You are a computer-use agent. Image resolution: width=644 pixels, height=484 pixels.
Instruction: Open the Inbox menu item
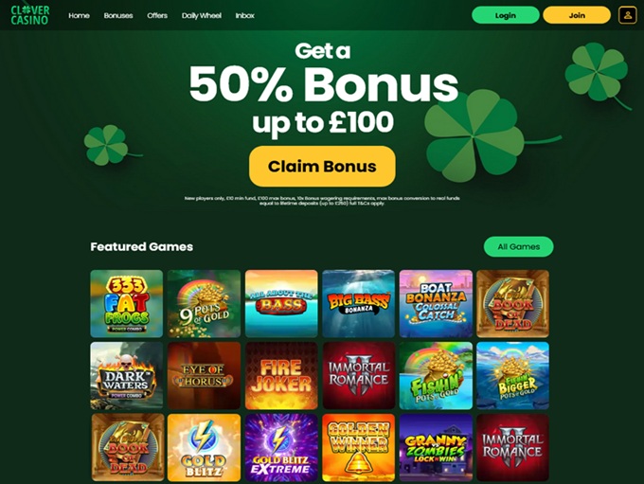pos(244,15)
